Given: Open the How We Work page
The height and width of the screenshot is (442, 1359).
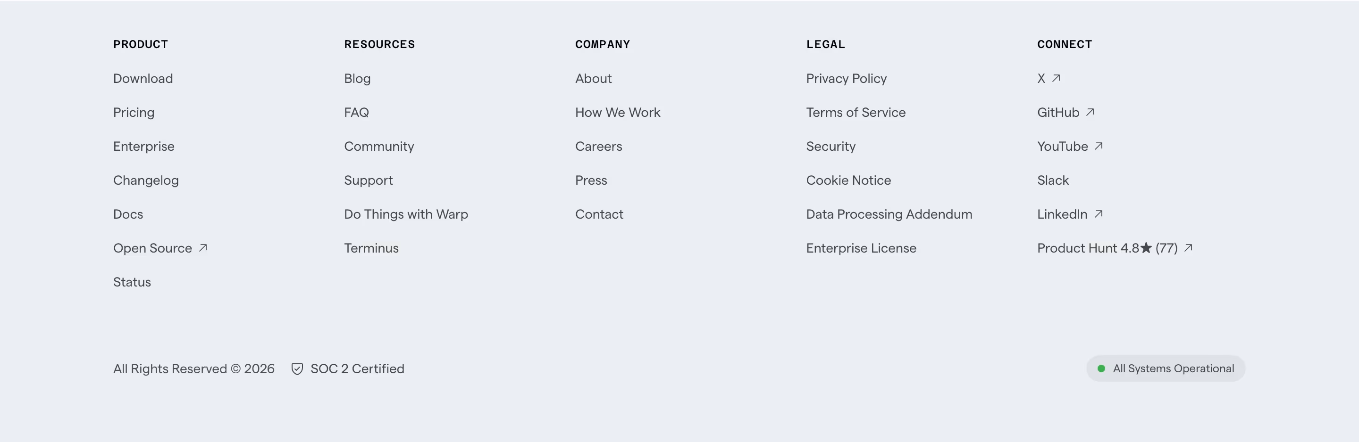Looking at the screenshot, I should [618, 112].
